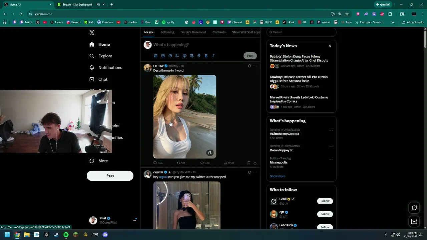
Task: Open LIL TAY's beach photo
Action: click(185, 117)
